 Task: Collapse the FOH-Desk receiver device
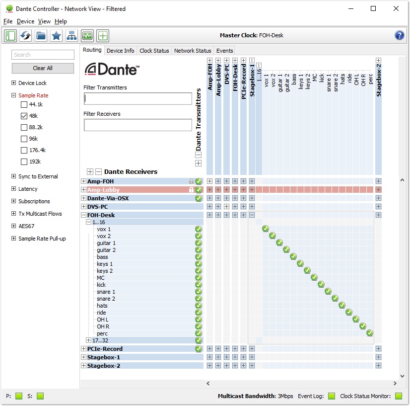83,215
